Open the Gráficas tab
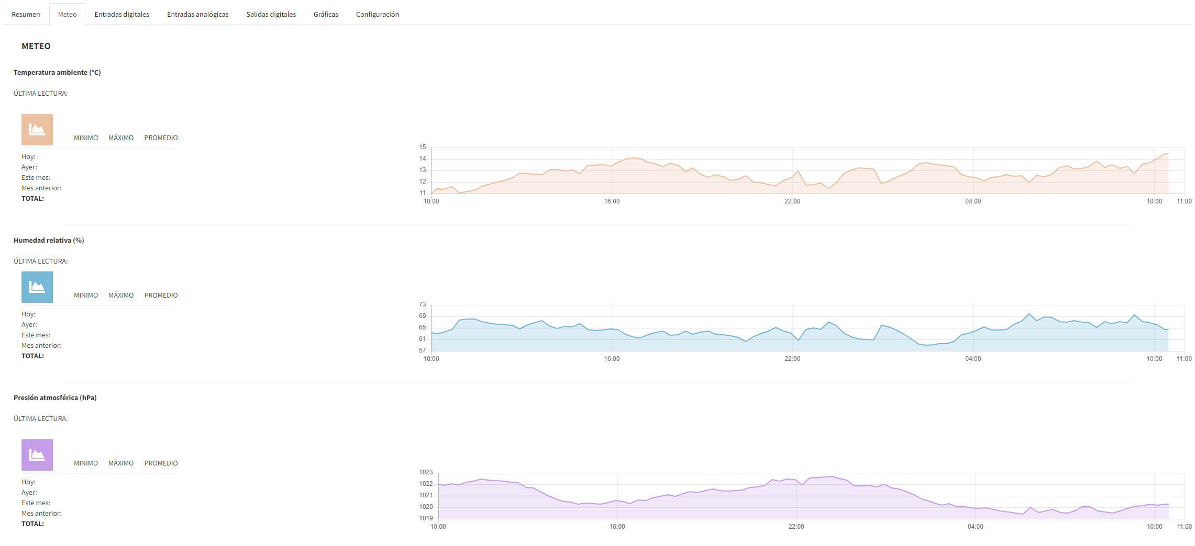Viewport: 1195px width, 546px height. (326, 14)
